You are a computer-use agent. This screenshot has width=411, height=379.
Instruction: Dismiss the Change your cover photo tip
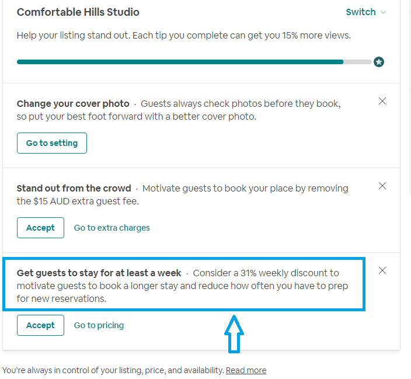(382, 101)
